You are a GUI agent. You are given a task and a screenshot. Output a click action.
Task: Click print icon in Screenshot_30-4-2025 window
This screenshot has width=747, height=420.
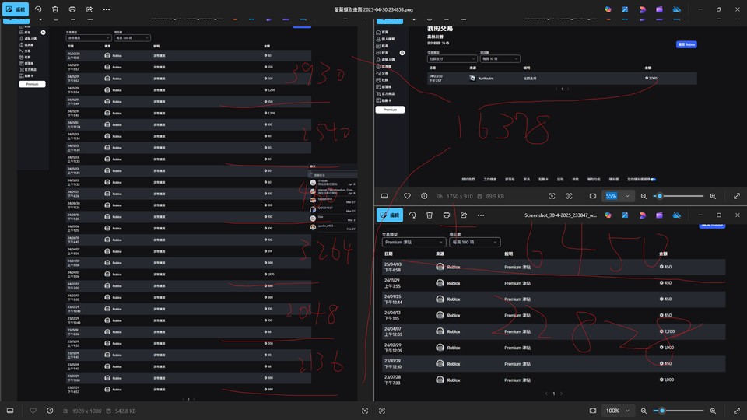(x=447, y=215)
